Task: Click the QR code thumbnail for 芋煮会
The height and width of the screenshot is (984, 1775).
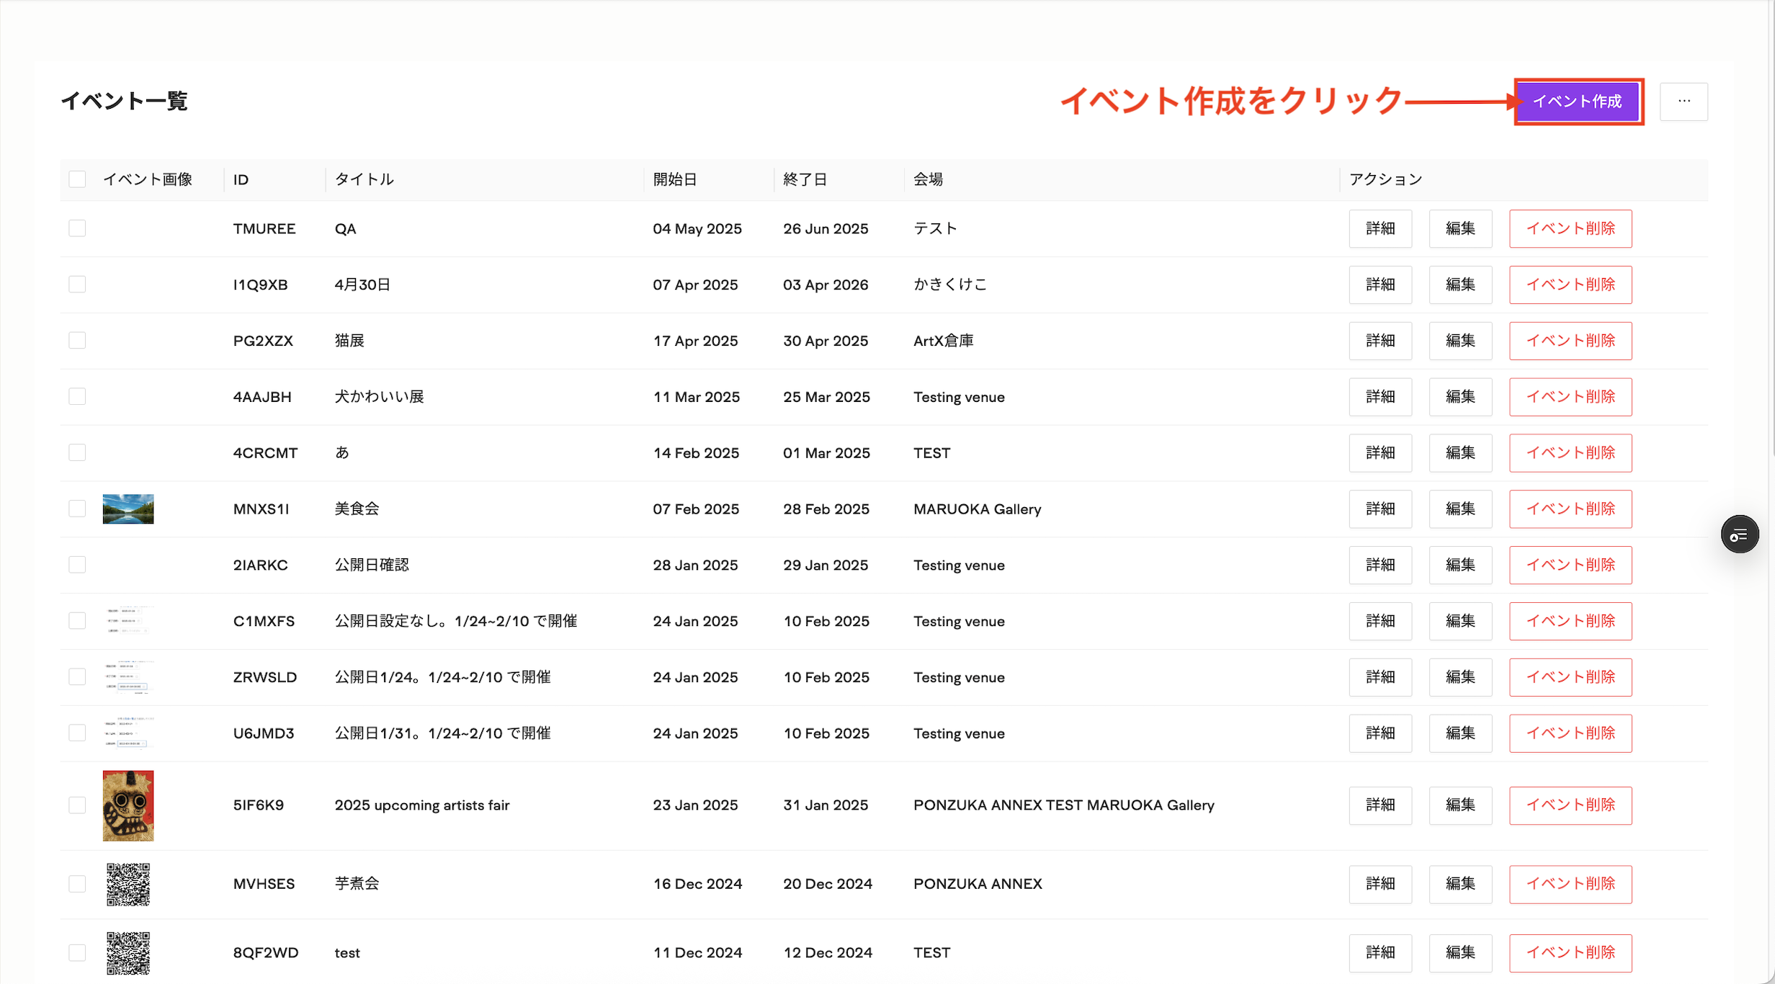Action: [128, 884]
